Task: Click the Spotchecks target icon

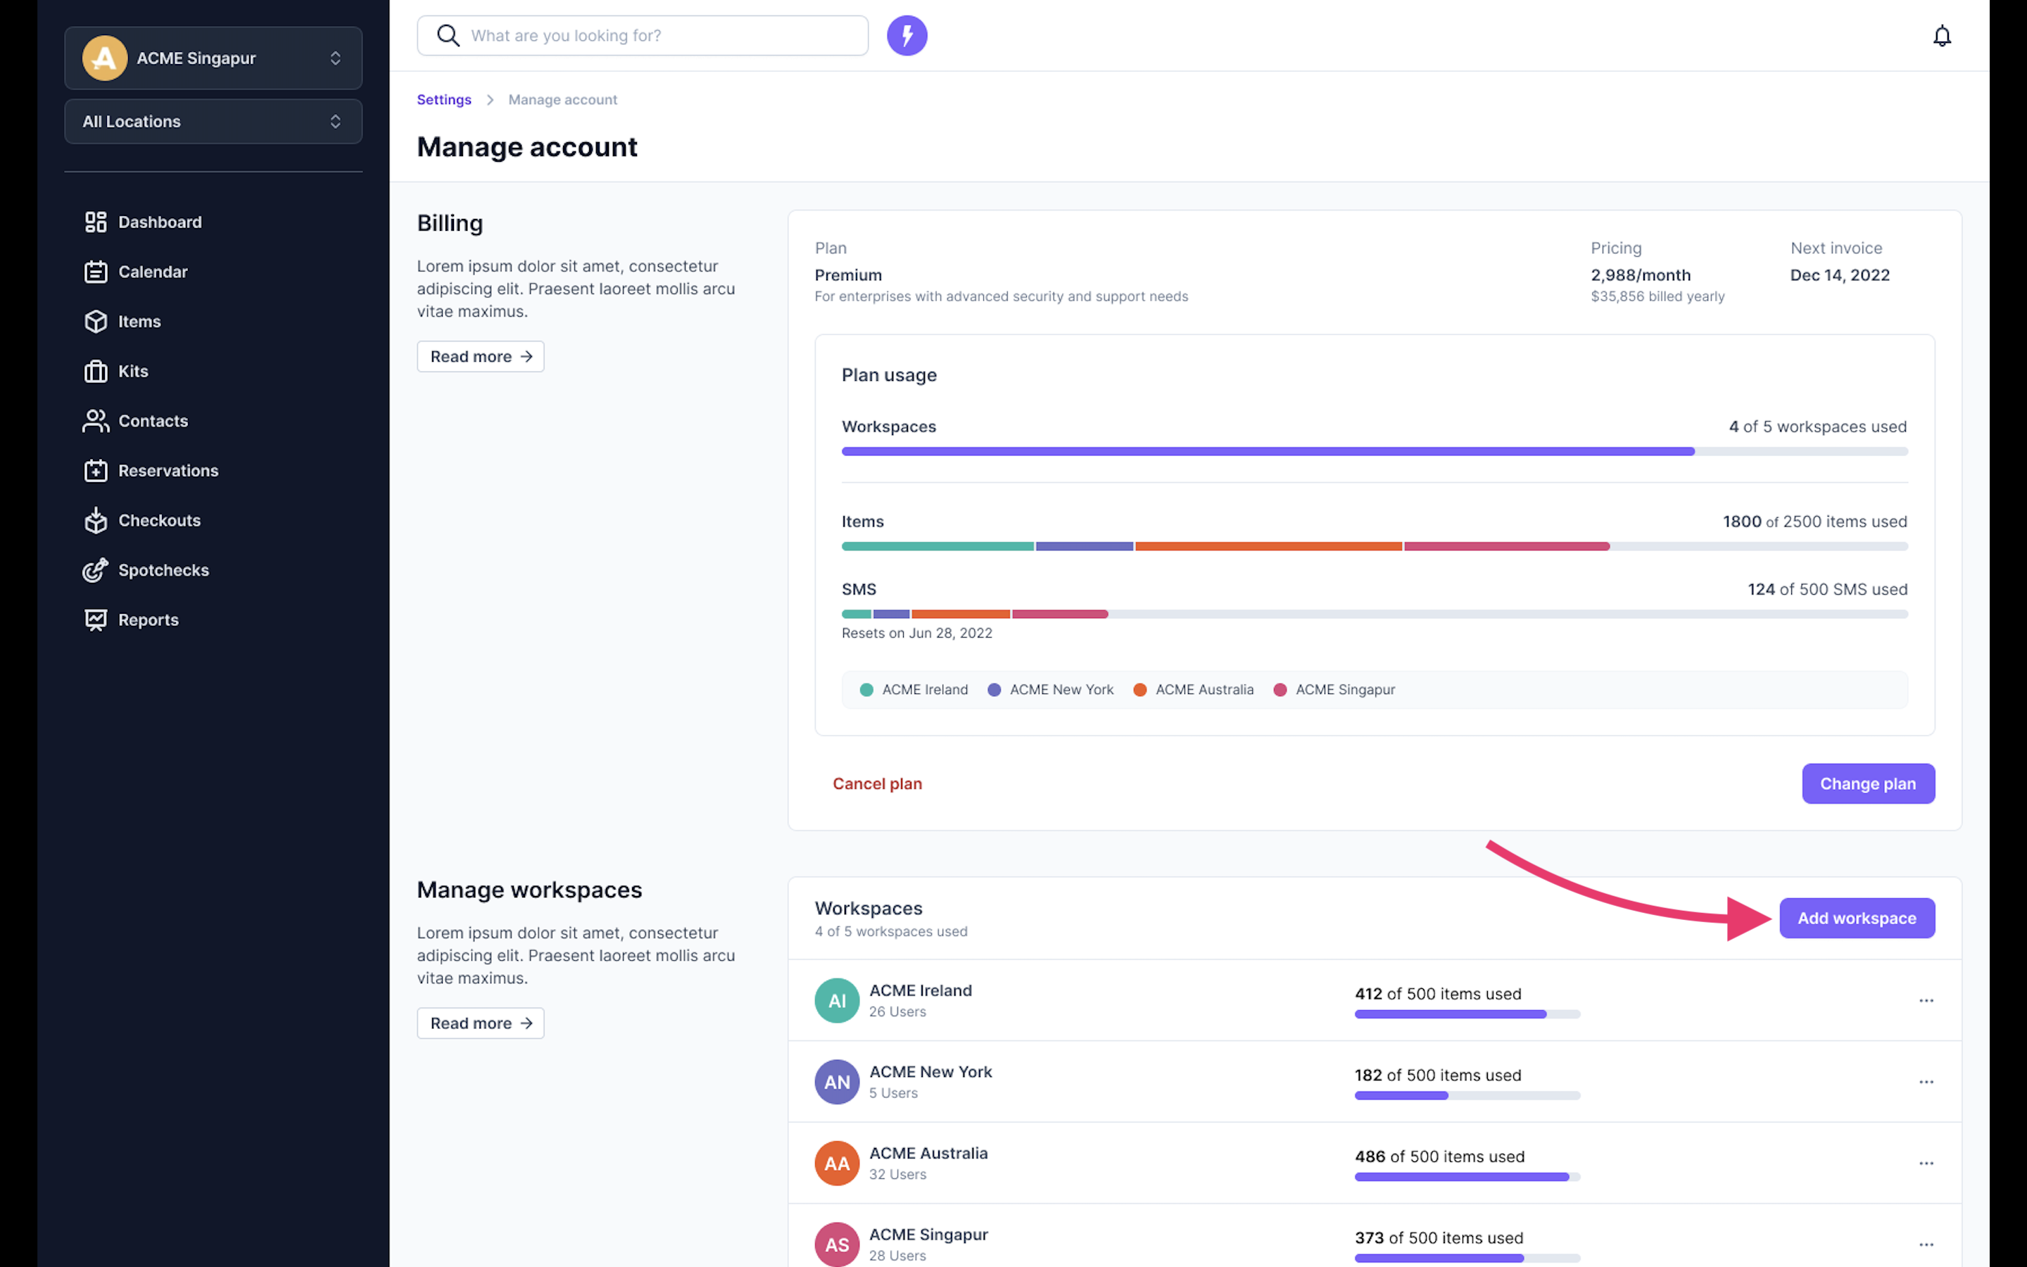Action: point(96,570)
